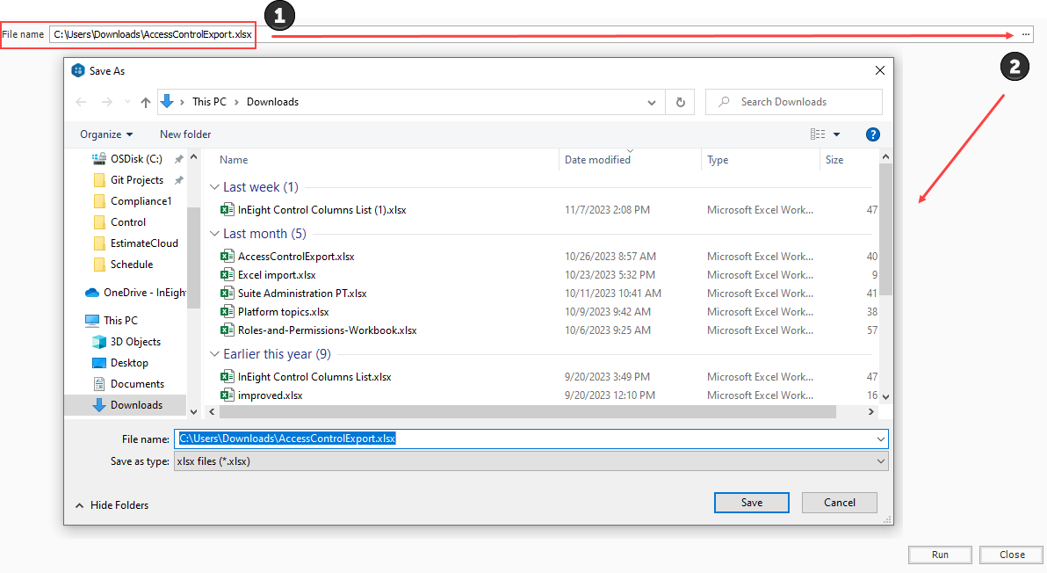Click the Save button

click(x=751, y=503)
